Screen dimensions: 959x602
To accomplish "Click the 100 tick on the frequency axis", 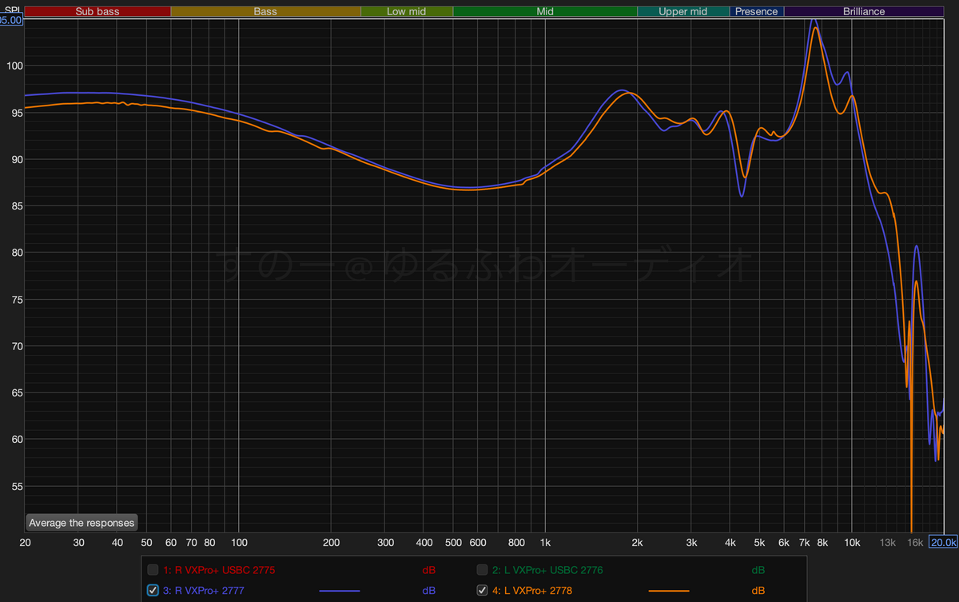I will pos(238,543).
